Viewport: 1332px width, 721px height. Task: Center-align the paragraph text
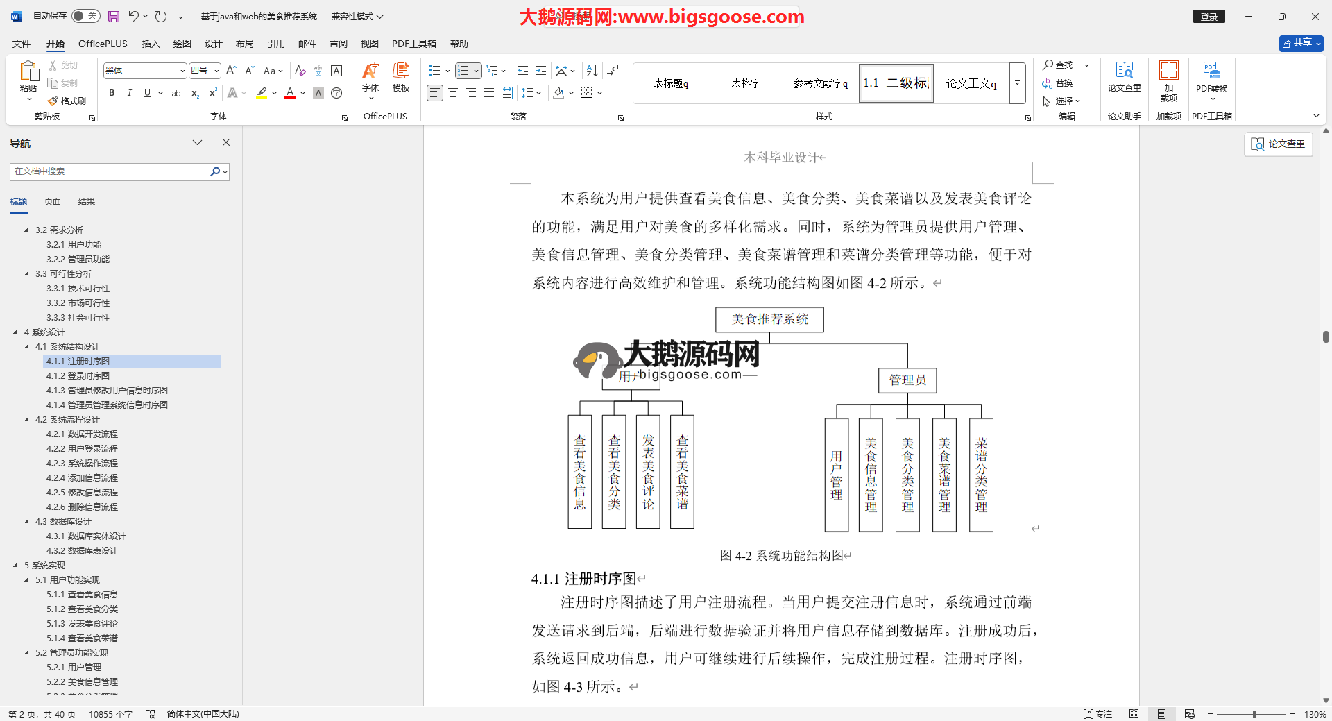pyautogui.click(x=453, y=93)
